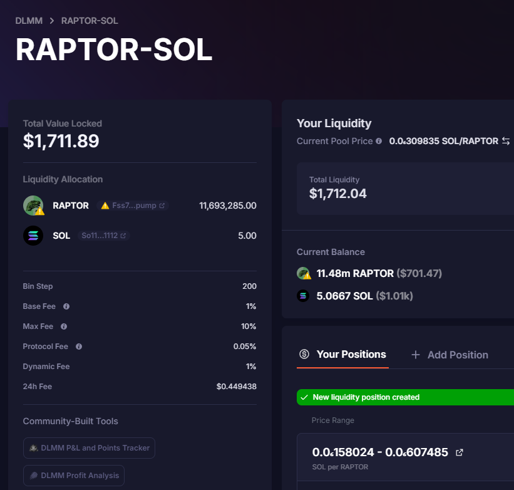Image resolution: width=514 pixels, height=490 pixels.
Task: Select the 24h Fee value $0.449438
Action: tap(237, 387)
